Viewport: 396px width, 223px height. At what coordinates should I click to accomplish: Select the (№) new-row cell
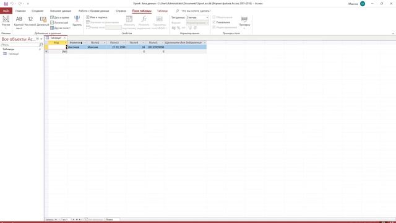pyautogui.click(x=58, y=51)
